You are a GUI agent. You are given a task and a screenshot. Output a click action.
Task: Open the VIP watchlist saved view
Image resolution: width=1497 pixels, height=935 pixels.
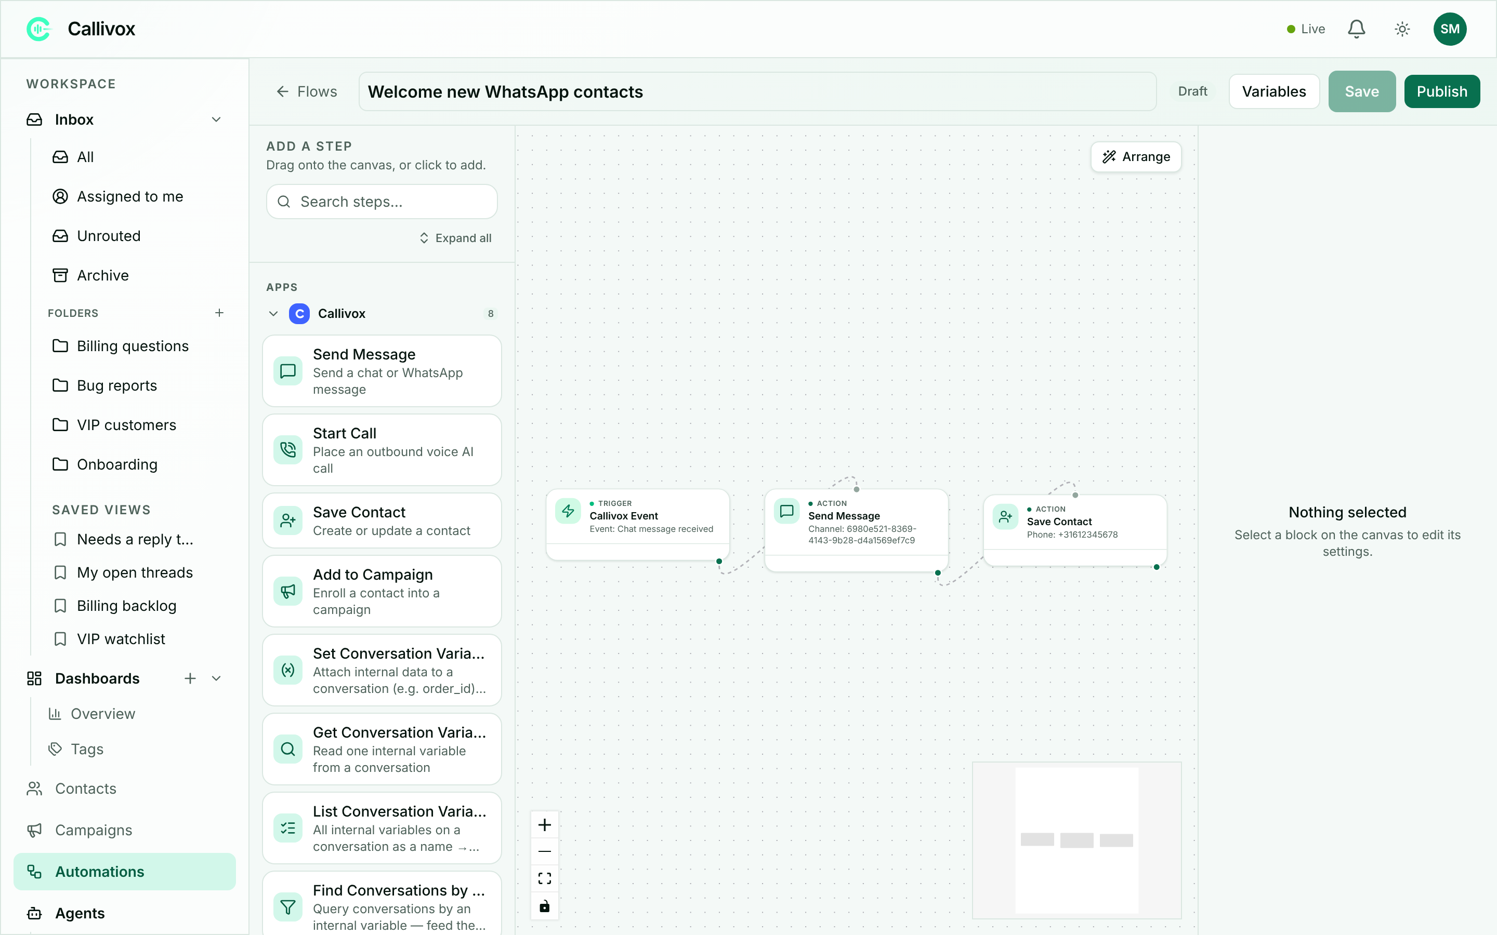(x=110, y=639)
